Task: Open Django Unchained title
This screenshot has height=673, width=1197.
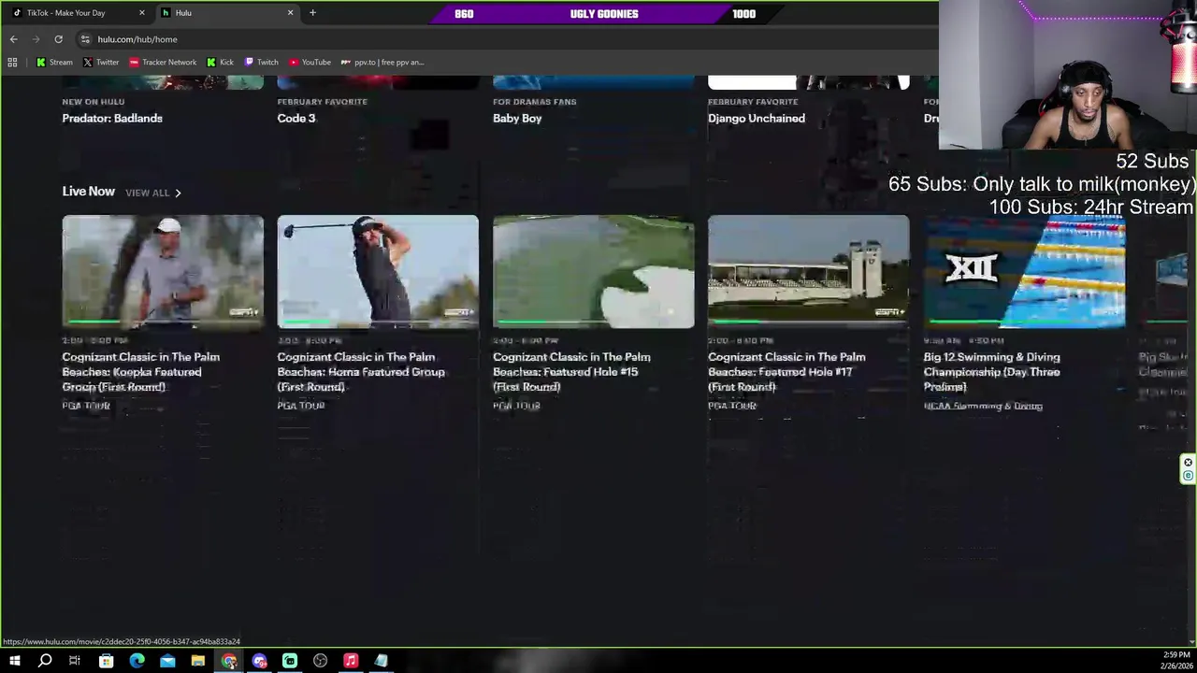Action: [757, 119]
